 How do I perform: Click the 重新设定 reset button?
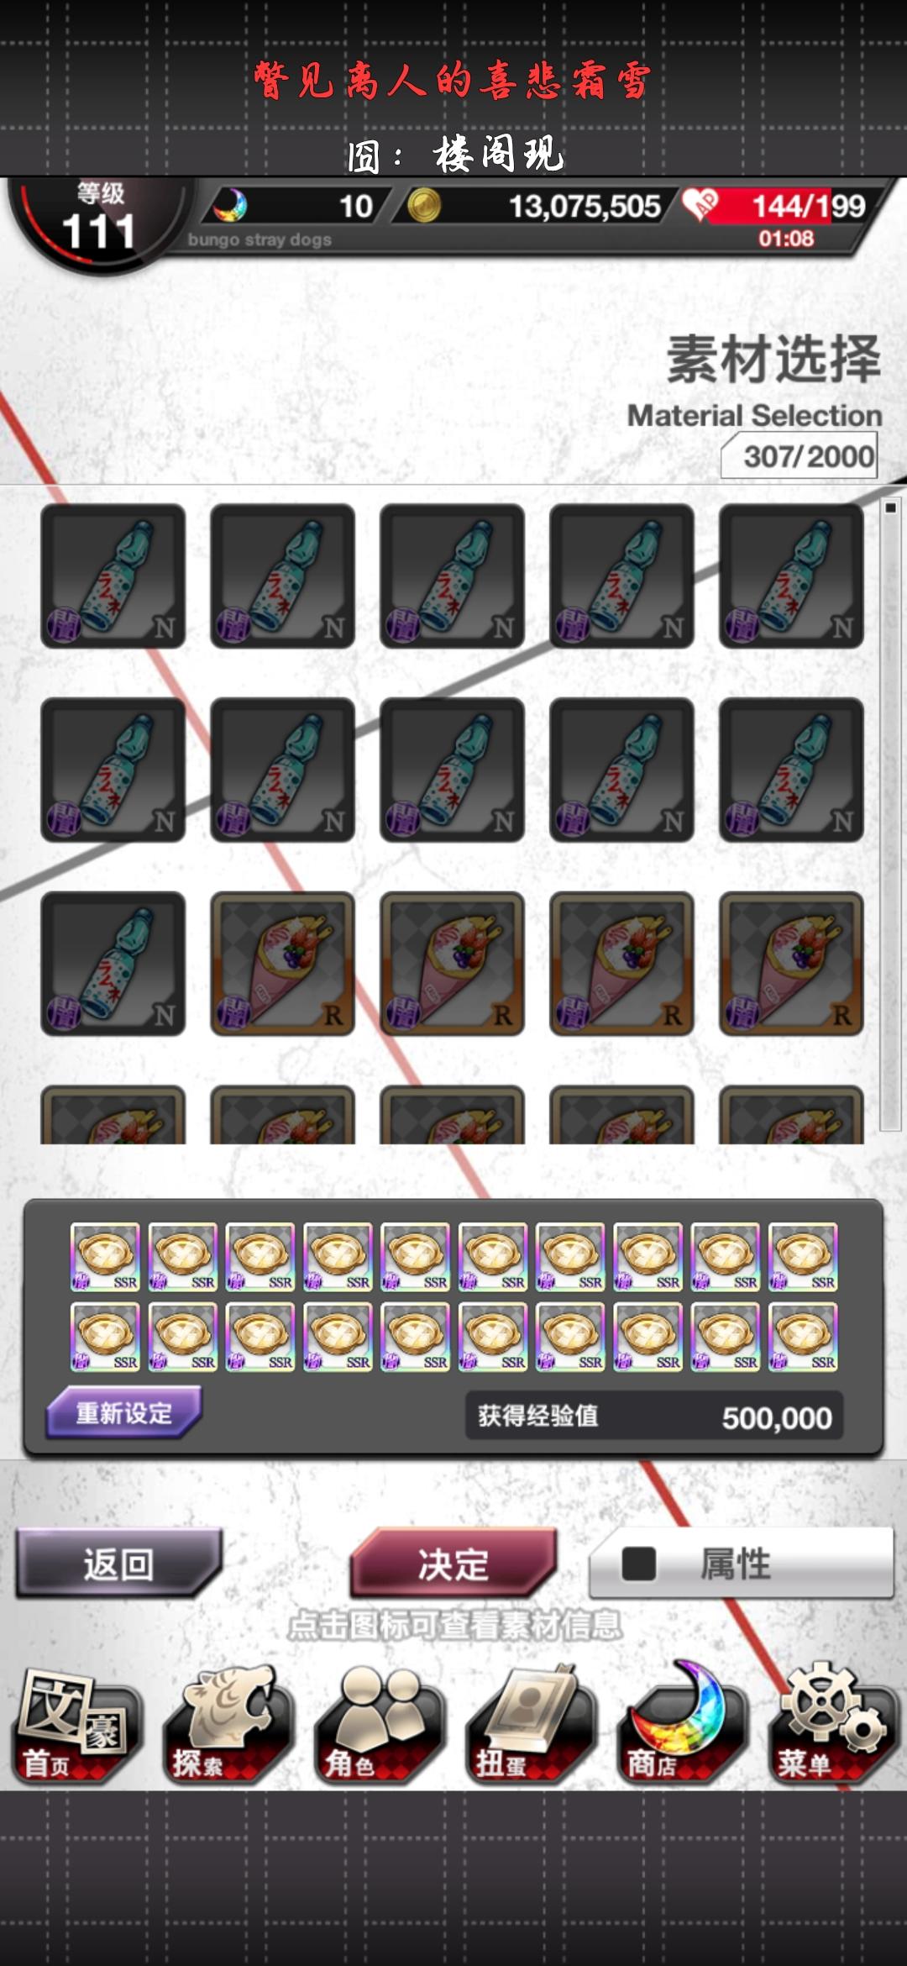tap(123, 1413)
